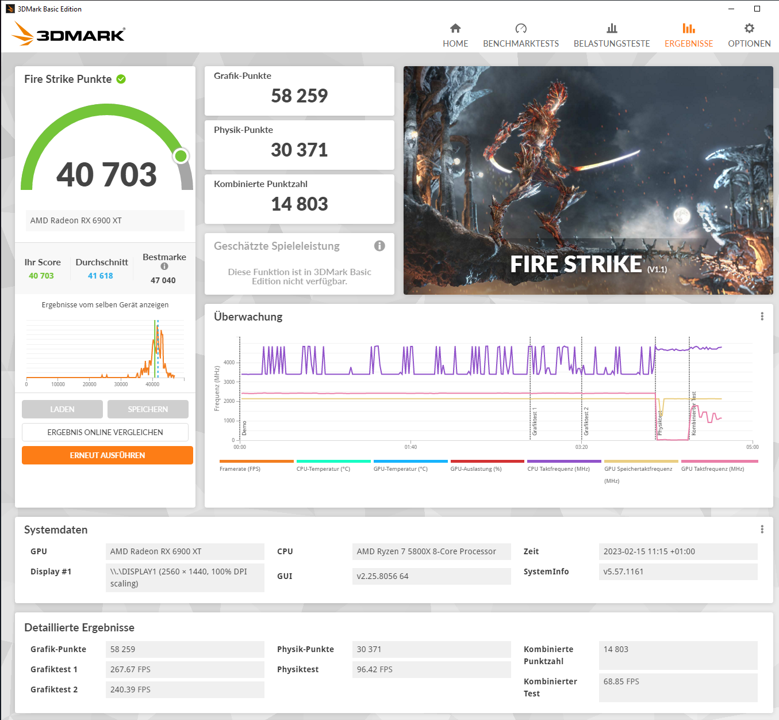Screen dimensions: 779x720
Task: Click the Display #1 resolution value
Action: tap(185, 578)
